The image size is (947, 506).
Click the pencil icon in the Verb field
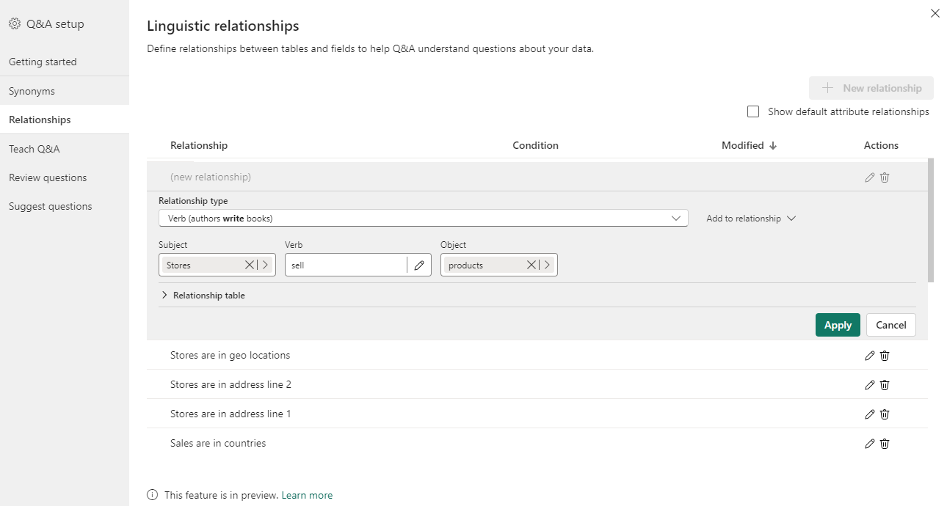[x=419, y=265]
